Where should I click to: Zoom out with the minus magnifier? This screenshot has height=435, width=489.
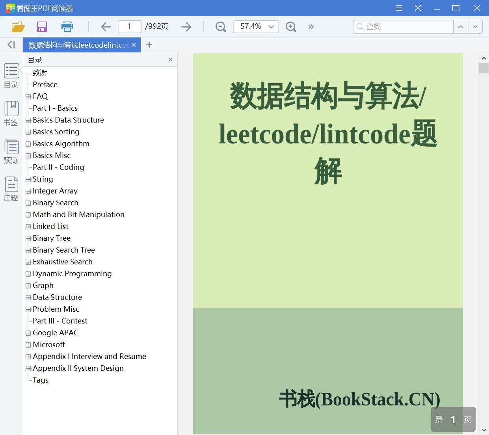(221, 27)
